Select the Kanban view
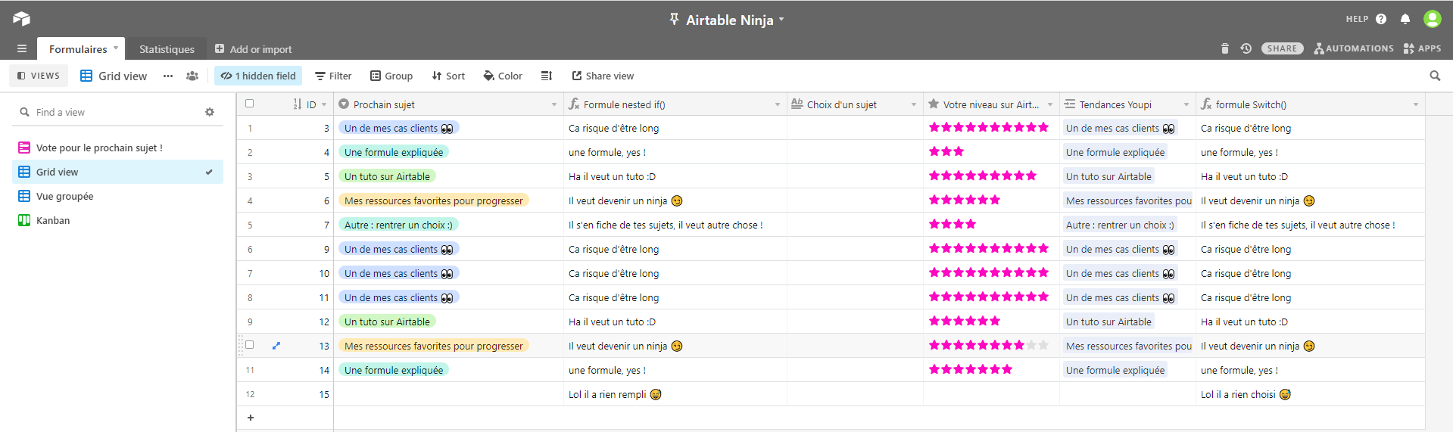Image resolution: width=1453 pixels, height=432 pixels. click(x=53, y=220)
